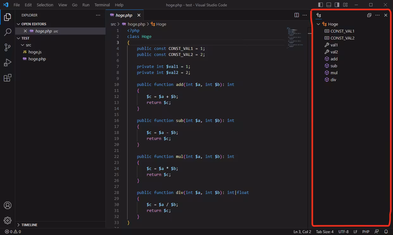The height and width of the screenshot is (235, 393).
Task: Click the feedback icon in status bar
Action: point(377,232)
